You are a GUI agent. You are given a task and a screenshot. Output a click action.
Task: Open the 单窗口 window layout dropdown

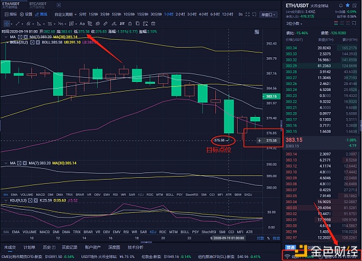coord(268,14)
